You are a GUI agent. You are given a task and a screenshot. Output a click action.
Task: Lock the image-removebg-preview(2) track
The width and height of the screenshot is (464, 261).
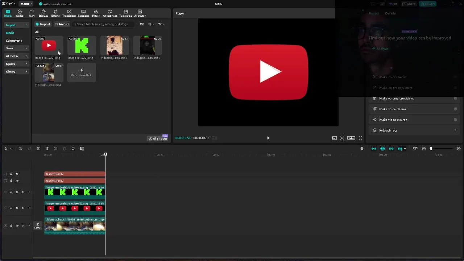click(x=11, y=208)
